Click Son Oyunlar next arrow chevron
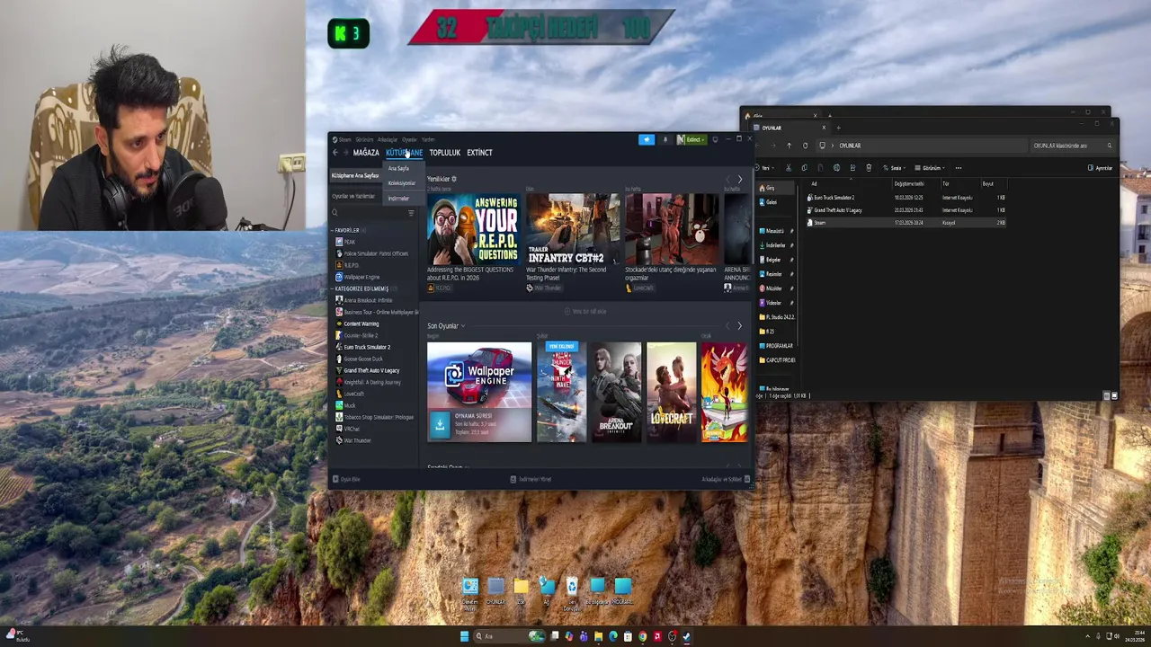This screenshot has height=647, width=1151. tap(740, 326)
